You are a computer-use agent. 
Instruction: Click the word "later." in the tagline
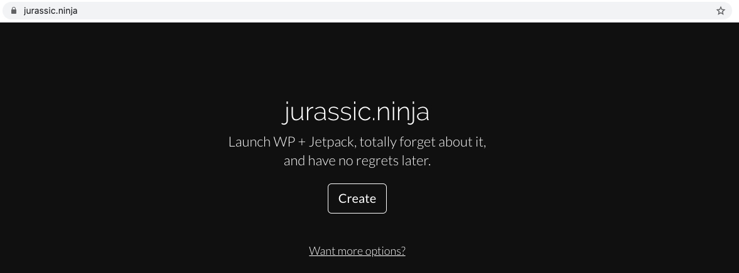click(x=416, y=161)
